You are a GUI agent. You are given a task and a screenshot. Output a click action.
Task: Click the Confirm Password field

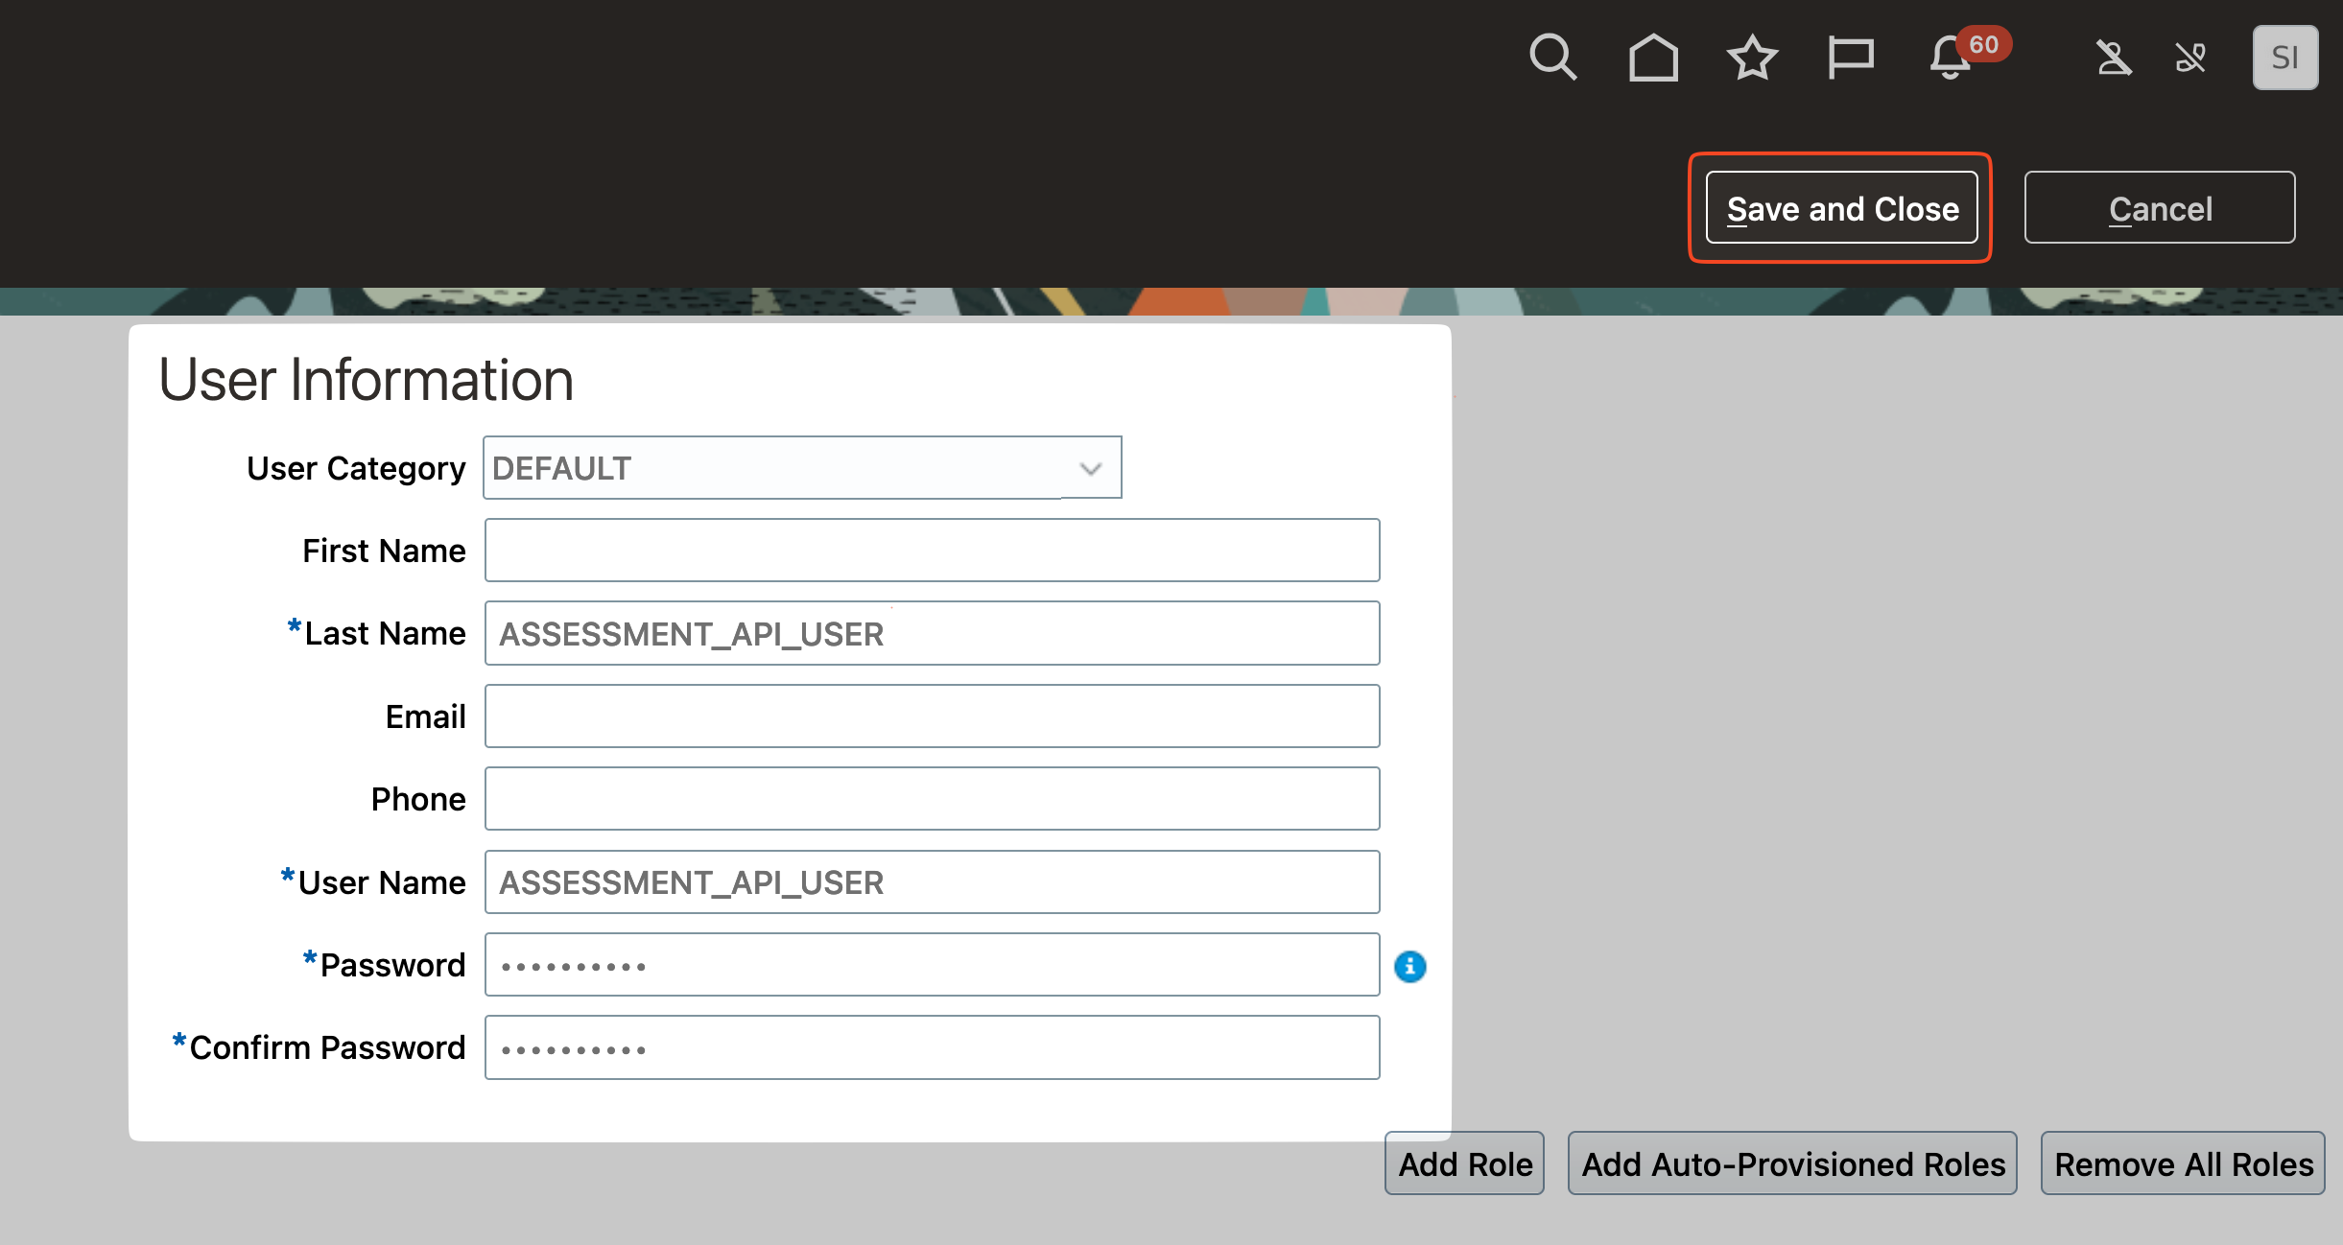click(932, 1047)
